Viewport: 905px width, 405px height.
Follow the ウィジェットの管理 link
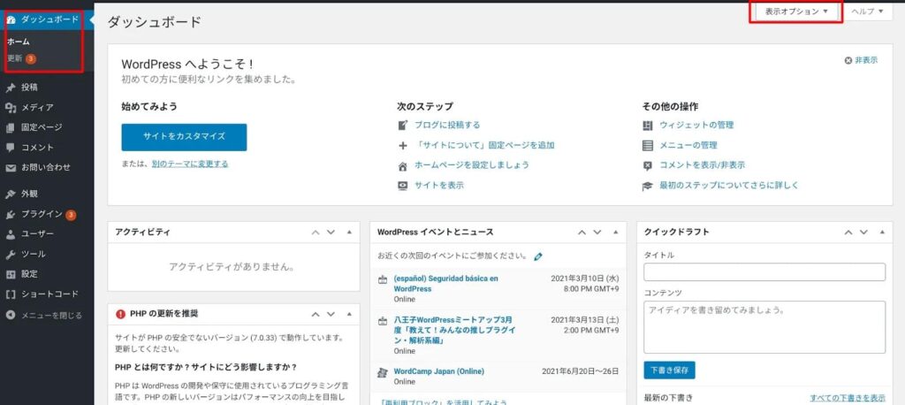[x=696, y=125]
